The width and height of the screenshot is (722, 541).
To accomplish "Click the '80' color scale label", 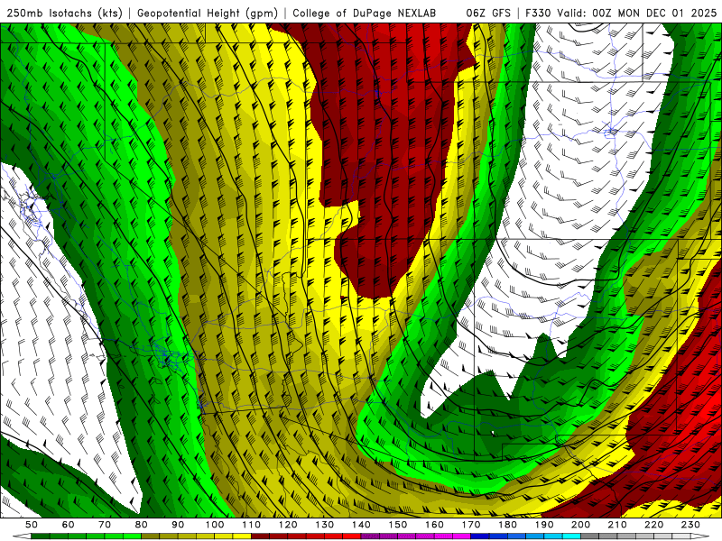I will pos(142,525).
